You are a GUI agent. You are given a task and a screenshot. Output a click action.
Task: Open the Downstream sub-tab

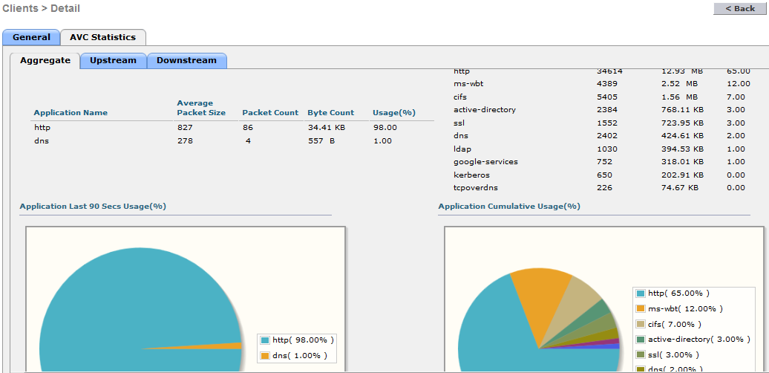pyautogui.click(x=186, y=61)
